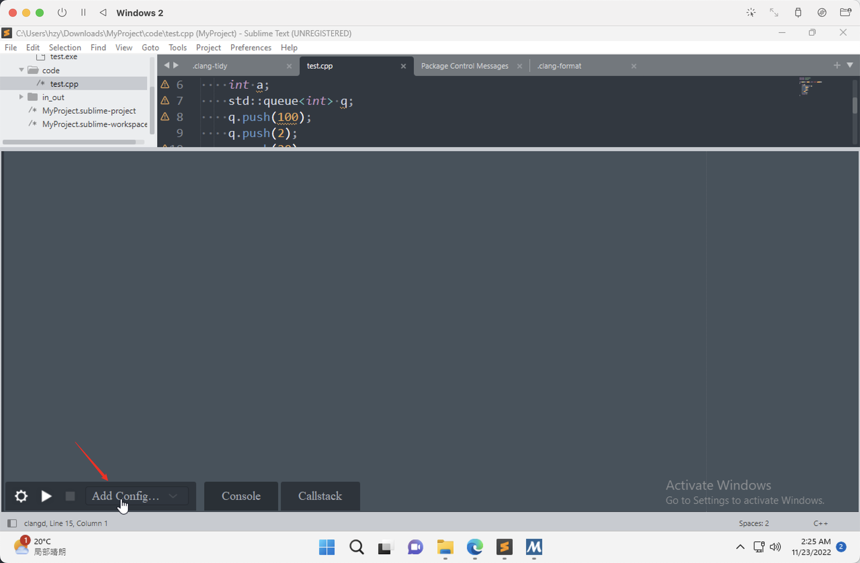The height and width of the screenshot is (563, 860).
Task: Expand the in_out folder
Action: click(x=21, y=97)
